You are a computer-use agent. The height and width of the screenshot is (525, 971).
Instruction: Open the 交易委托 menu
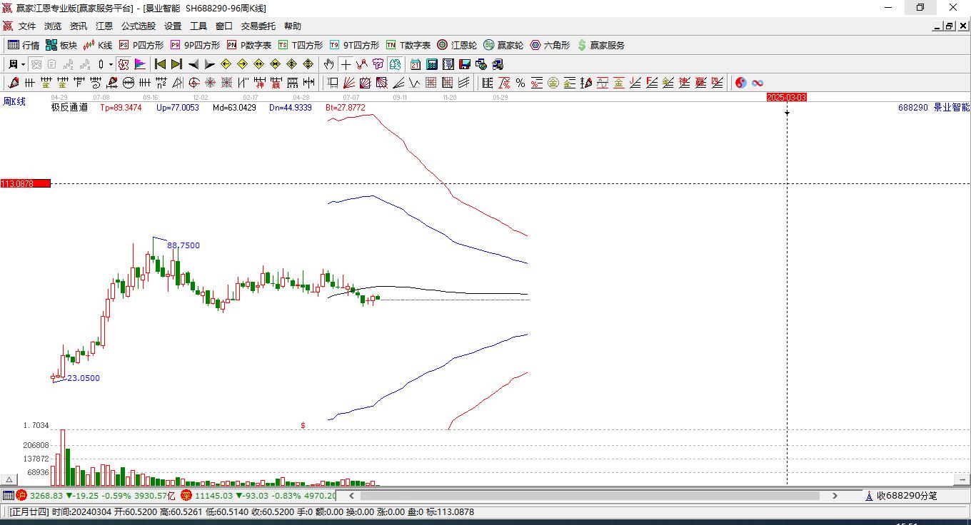pyautogui.click(x=258, y=26)
